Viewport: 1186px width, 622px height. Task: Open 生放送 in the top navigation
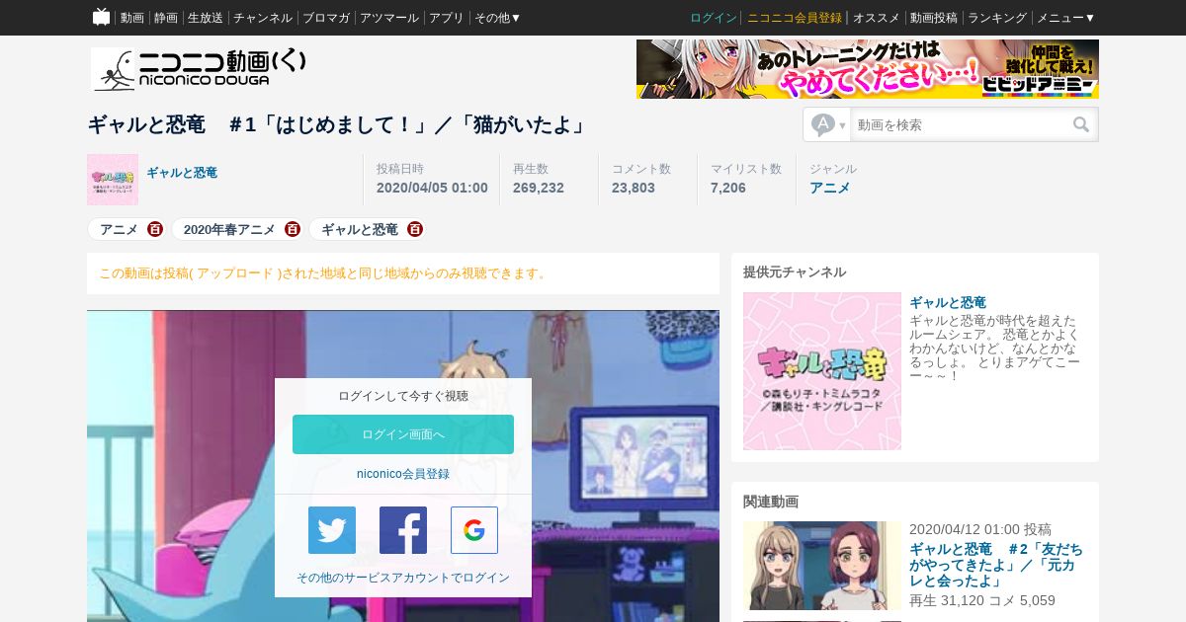pos(206,18)
